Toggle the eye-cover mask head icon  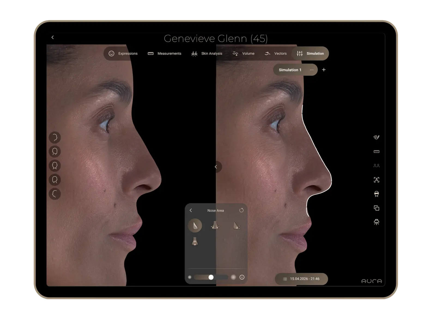pos(376,194)
